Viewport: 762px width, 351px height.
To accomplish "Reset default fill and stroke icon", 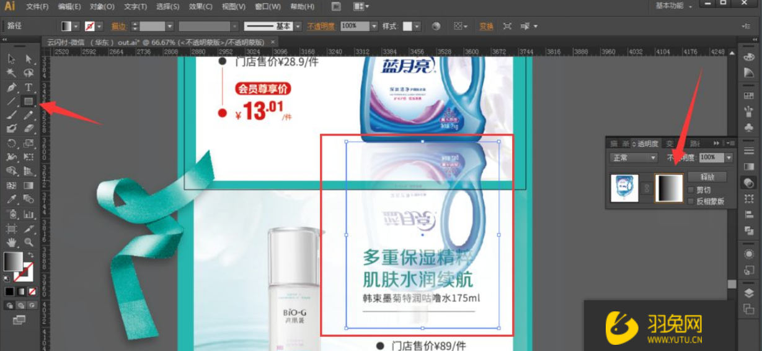I will [7, 278].
